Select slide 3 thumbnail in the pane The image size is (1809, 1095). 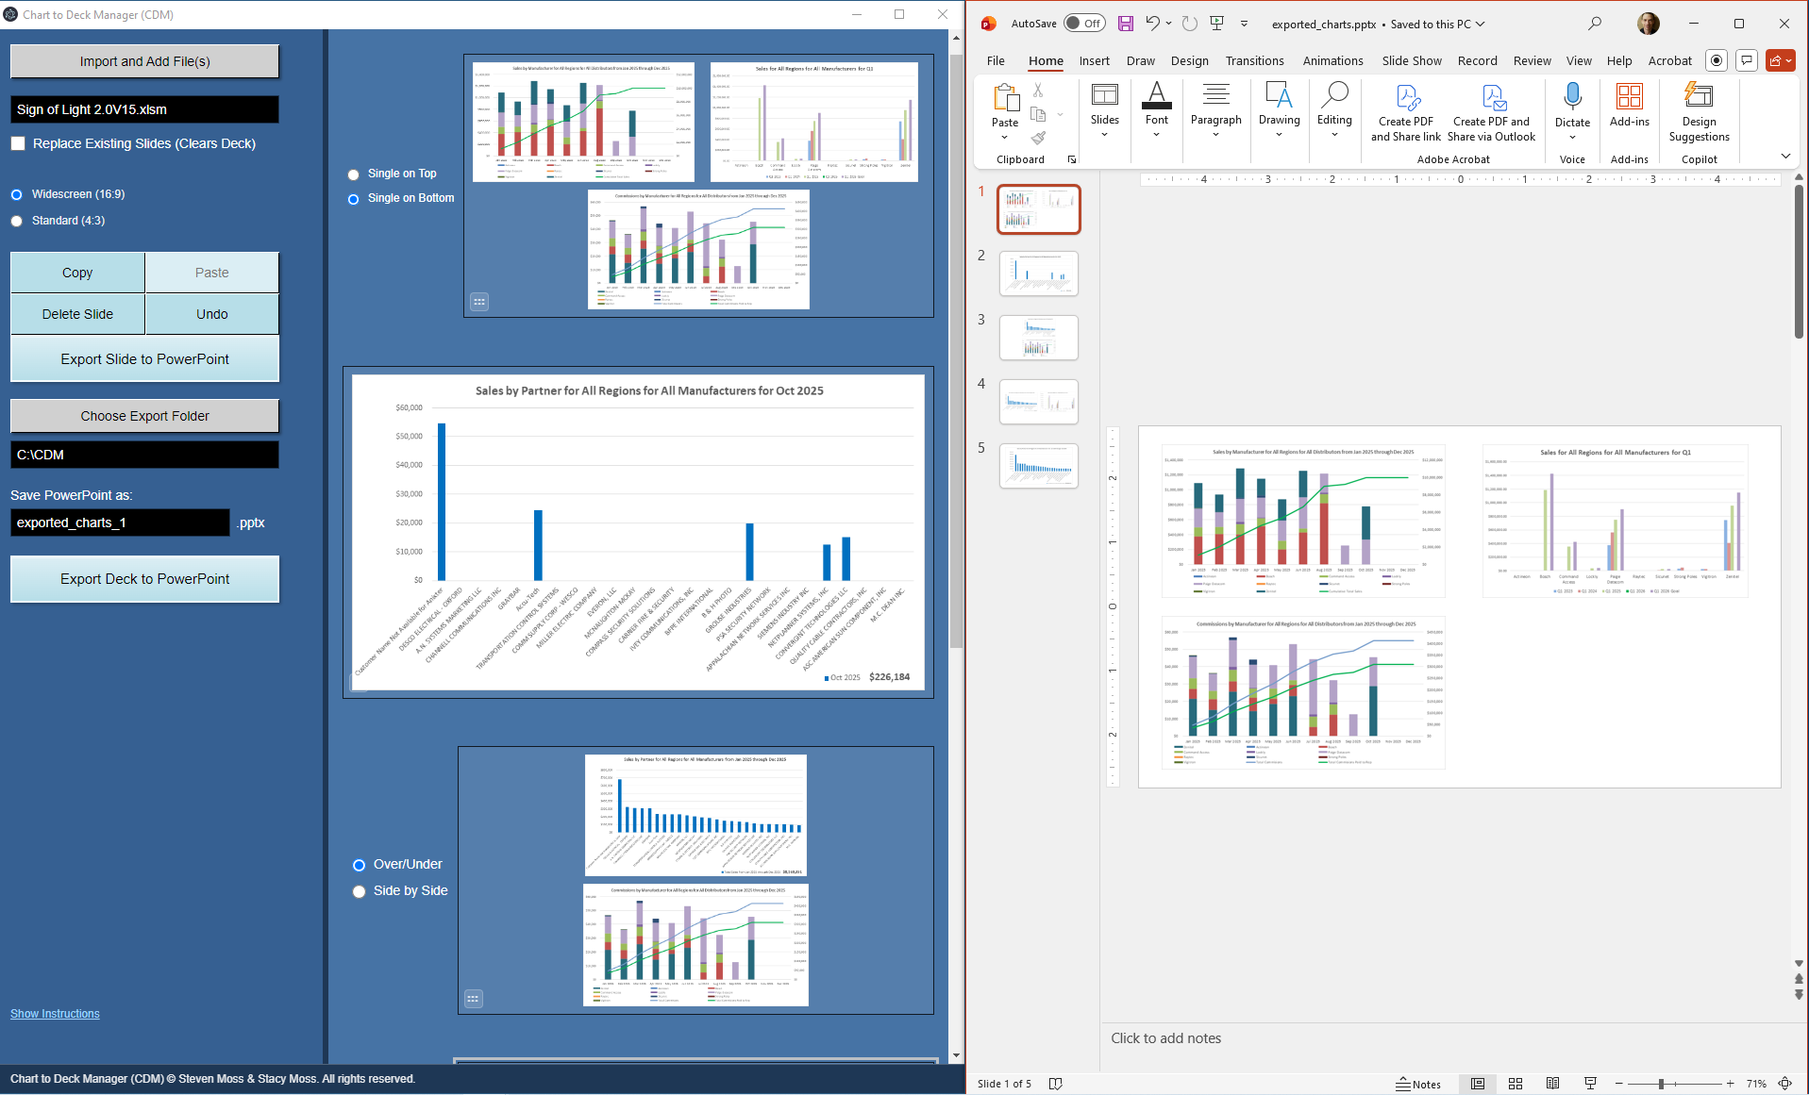click(x=1038, y=337)
